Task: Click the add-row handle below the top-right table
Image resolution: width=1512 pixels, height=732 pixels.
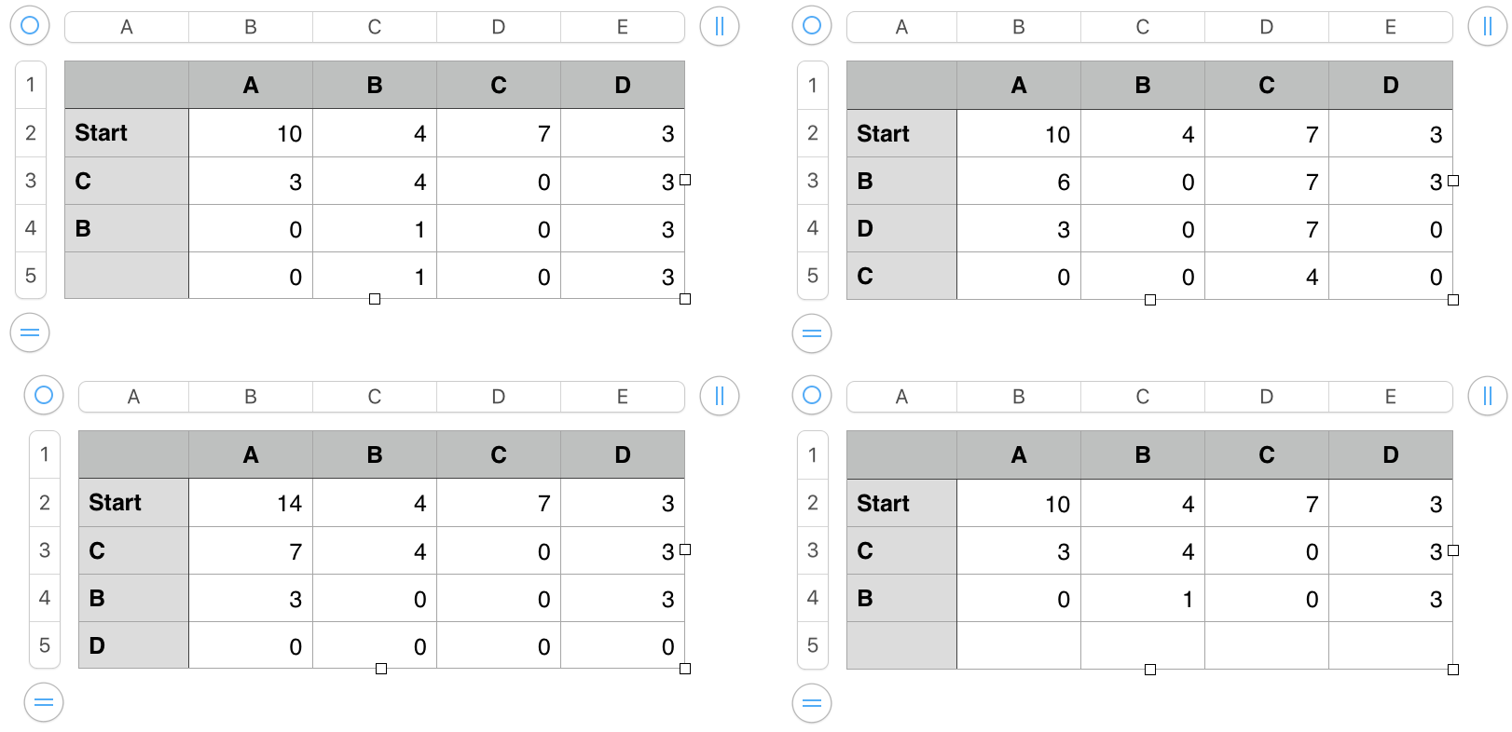Action: pyautogui.click(x=812, y=332)
